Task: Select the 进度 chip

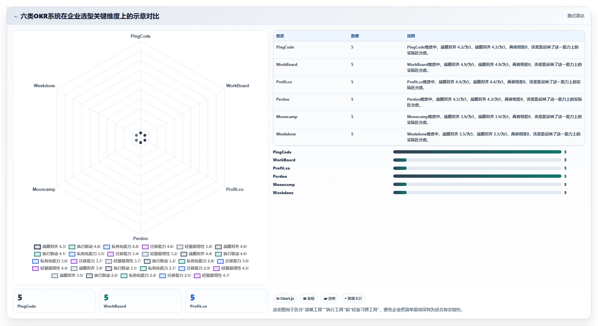Action: pyautogui.click(x=329, y=298)
